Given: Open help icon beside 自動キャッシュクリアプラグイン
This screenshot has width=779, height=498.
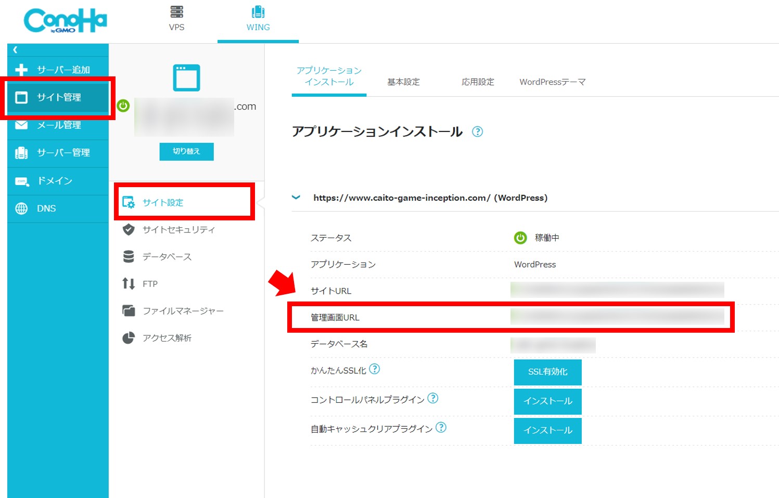Looking at the screenshot, I should (441, 427).
